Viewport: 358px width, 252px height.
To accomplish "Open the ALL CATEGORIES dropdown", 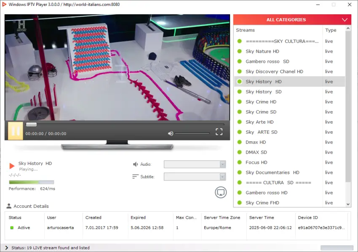I will [292, 20].
